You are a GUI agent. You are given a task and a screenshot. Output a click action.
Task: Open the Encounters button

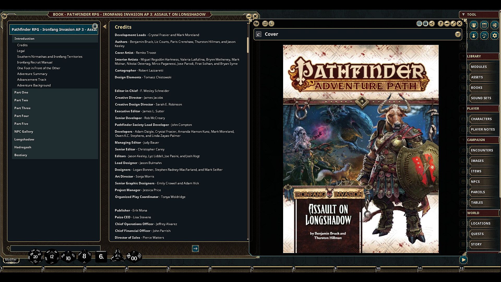click(x=482, y=150)
